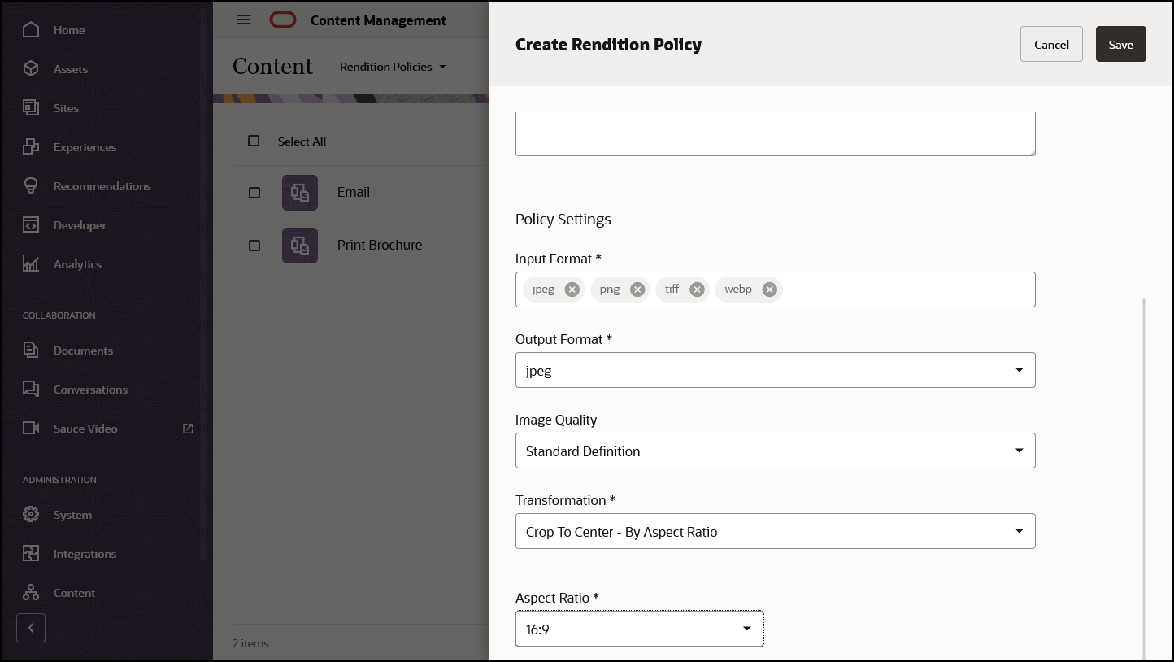
Task: Click the Recommendations lightbulb icon
Action: click(31, 186)
